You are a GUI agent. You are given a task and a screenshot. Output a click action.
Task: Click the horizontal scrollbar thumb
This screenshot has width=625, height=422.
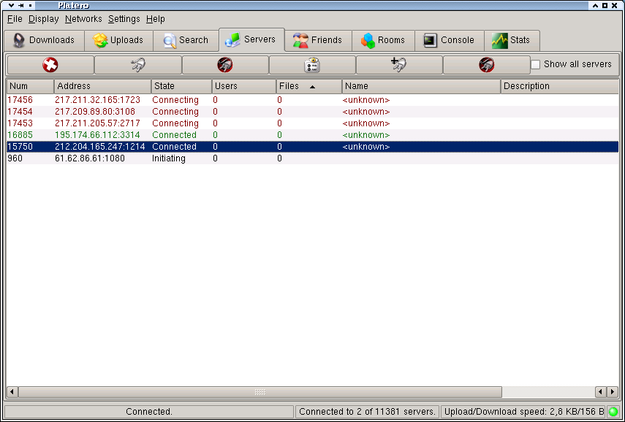pos(260,392)
